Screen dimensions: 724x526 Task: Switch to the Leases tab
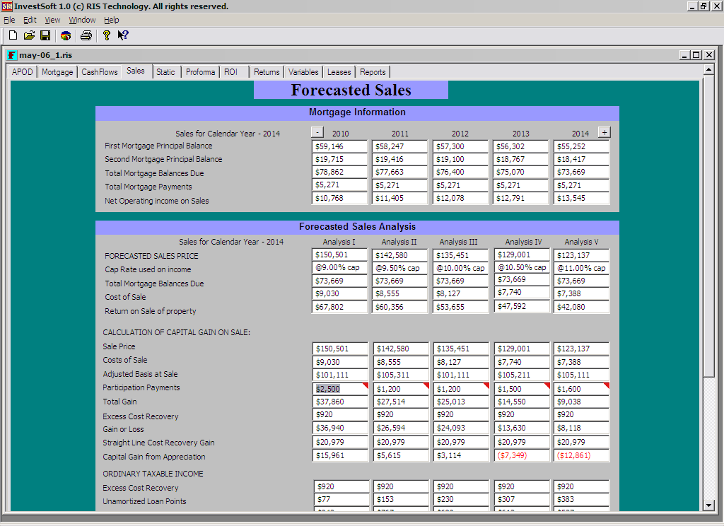(339, 72)
